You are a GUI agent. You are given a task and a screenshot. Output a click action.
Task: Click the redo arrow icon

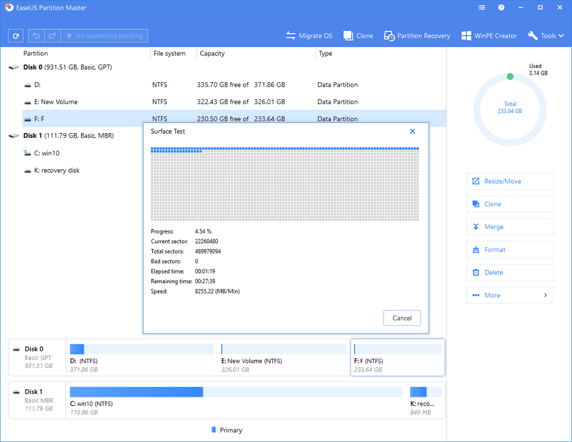pyautogui.click(x=51, y=36)
